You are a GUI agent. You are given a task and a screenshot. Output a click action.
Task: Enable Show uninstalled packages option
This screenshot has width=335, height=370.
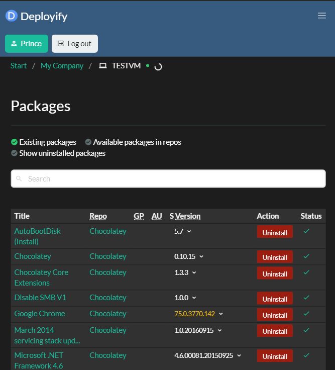(58, 153)
